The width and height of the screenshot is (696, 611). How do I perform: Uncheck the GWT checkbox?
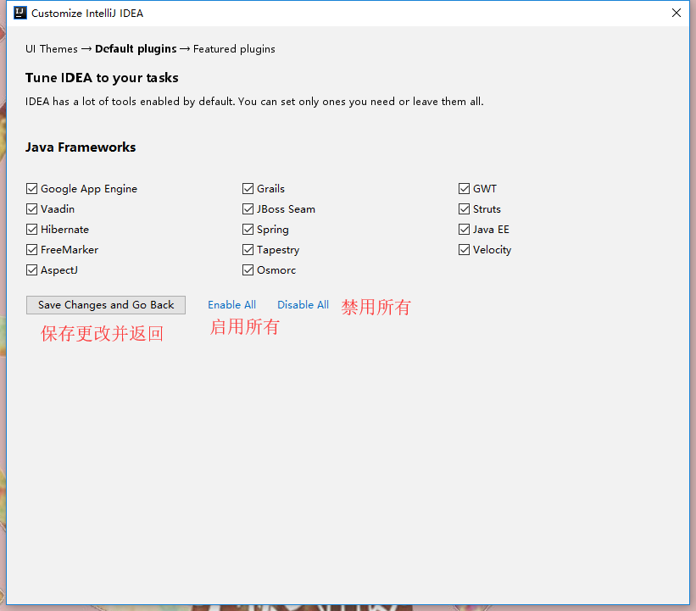coord(464,189)
